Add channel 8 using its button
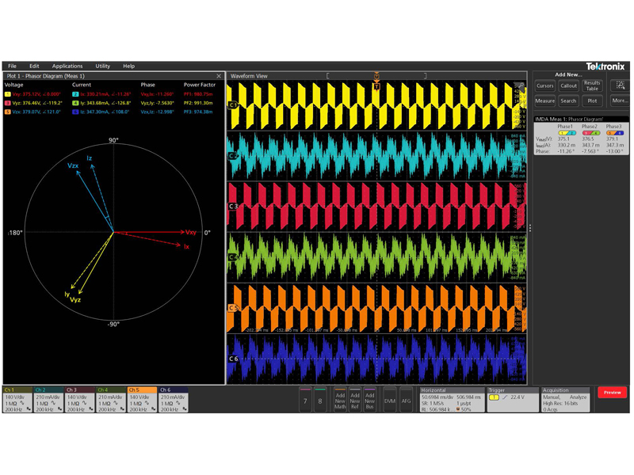Screen dimensions: 634x475 tap(320, 400)
